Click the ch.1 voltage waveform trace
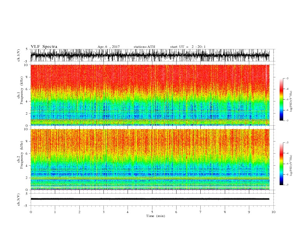 (x=150, y=55)
